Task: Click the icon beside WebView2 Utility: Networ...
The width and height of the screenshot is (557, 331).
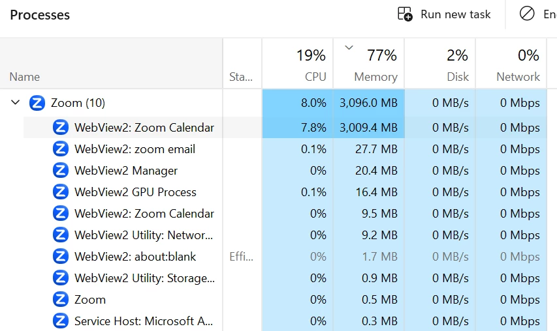Action: (60, 235)
